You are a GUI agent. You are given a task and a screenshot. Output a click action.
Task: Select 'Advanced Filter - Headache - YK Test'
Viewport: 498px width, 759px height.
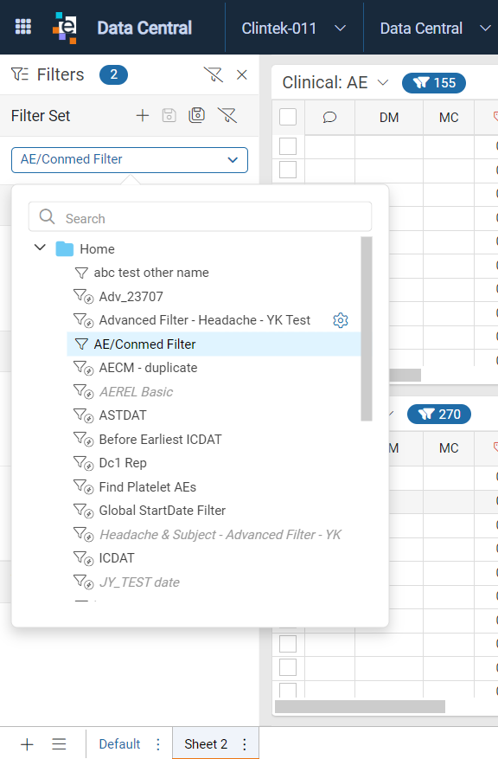point(205,320)
